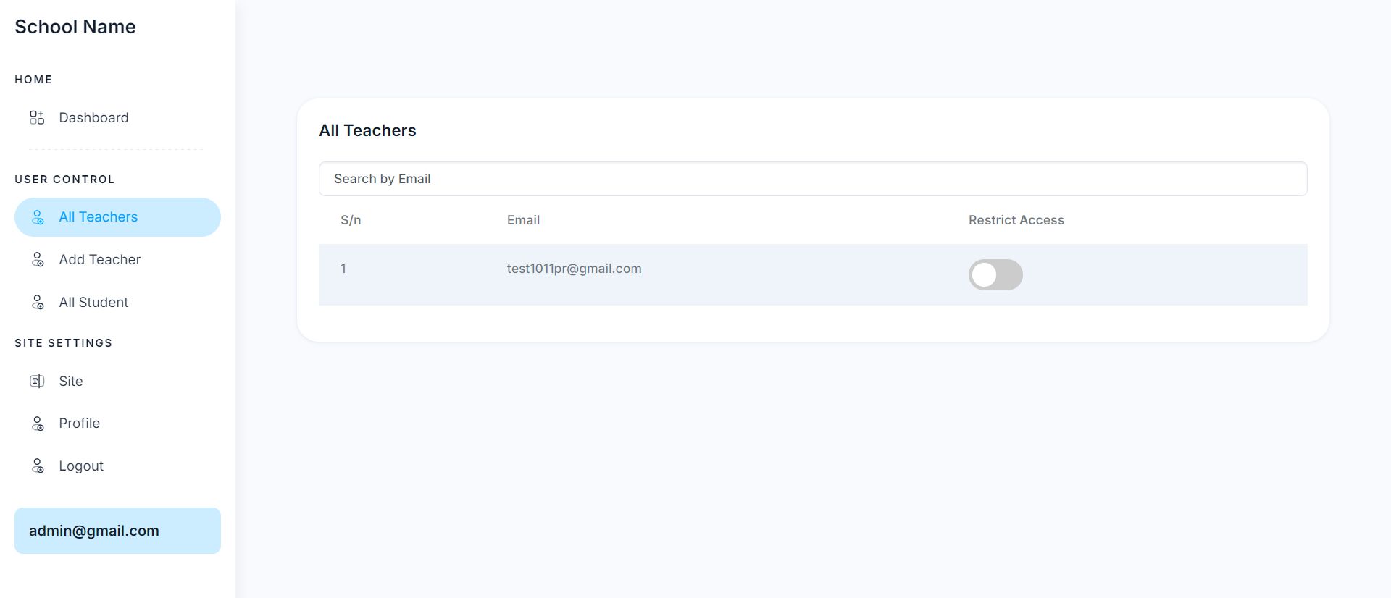Go to Add Teacher text link
This screenshot has width=1391, height=598.
coord(99,260)
